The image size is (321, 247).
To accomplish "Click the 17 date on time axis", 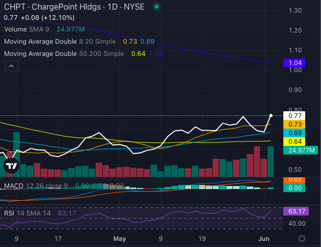I will click(x=58, y=239).
